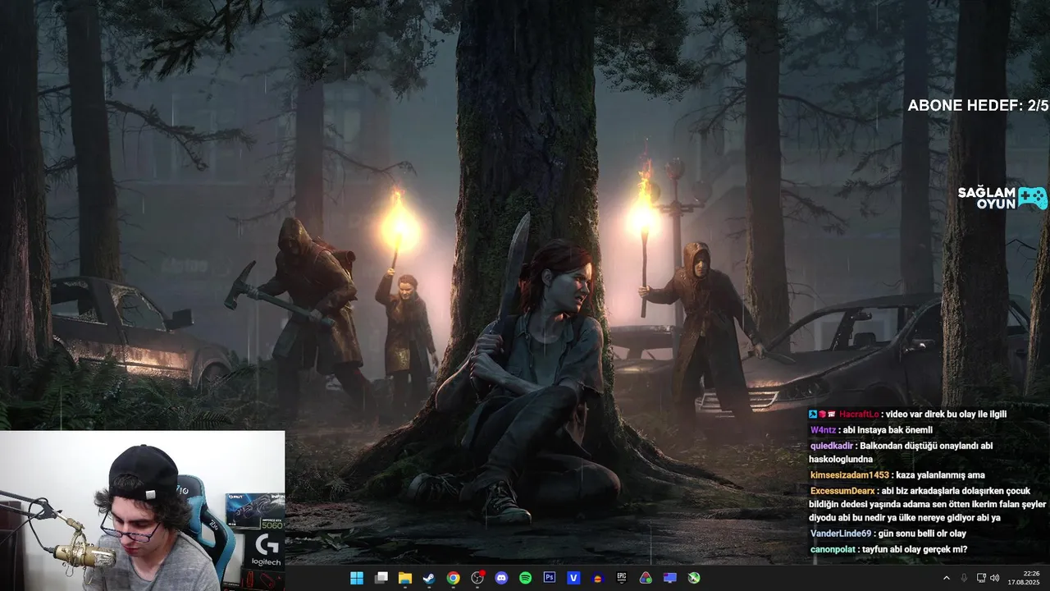Open File Explorer from the taskbar
The image size is (1050, 591).
tap(404, 578)
